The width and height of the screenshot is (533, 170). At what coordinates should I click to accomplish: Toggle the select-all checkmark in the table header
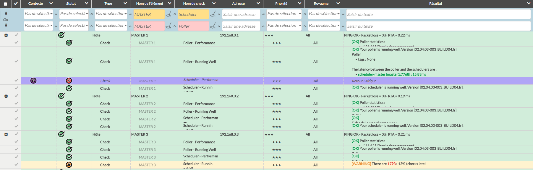coord(16,4)
